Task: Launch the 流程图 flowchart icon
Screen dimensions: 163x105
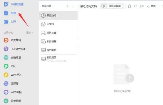Action: pos(6,83)
